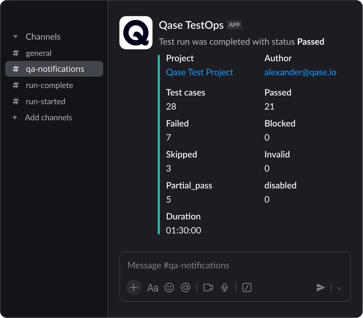The width and height of the screenshot is (363, 318).
Task: Start a video clip with the camera icon
Action: coord(208,288)
